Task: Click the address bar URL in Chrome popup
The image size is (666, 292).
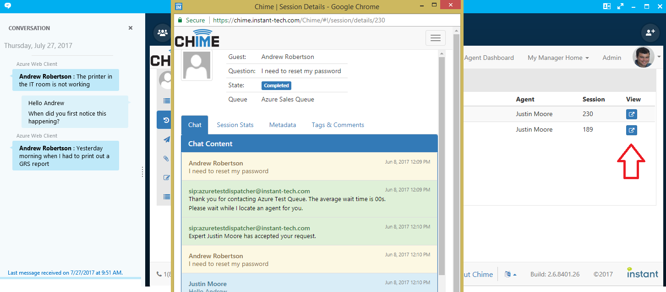Action: pyautogui.click(x=299, y=20)
